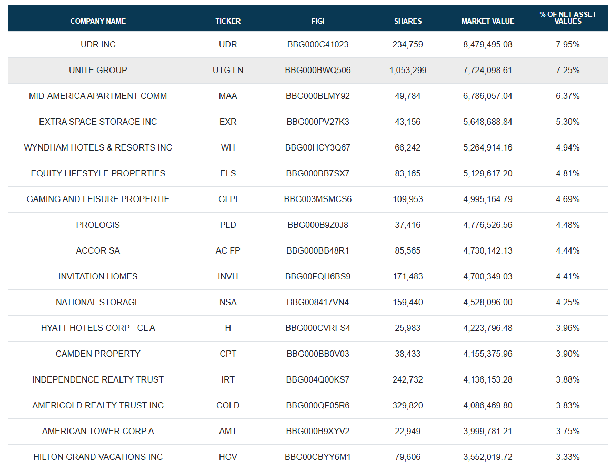Click shares value 38,433
This screenshot has height=471, width=611.
point(407,354)
